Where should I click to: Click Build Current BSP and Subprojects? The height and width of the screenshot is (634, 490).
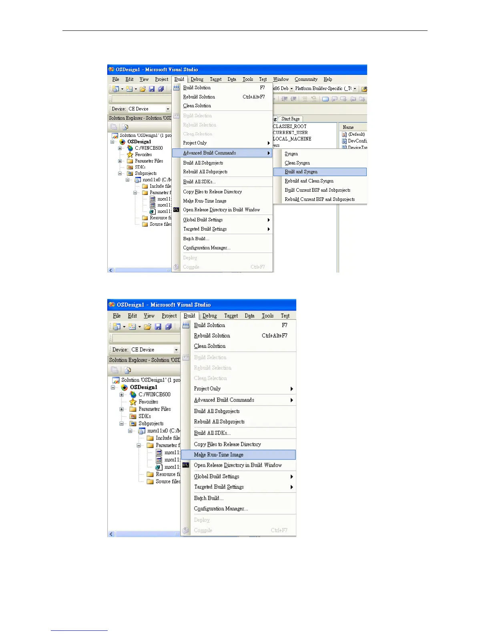click(x=317, y=190)
